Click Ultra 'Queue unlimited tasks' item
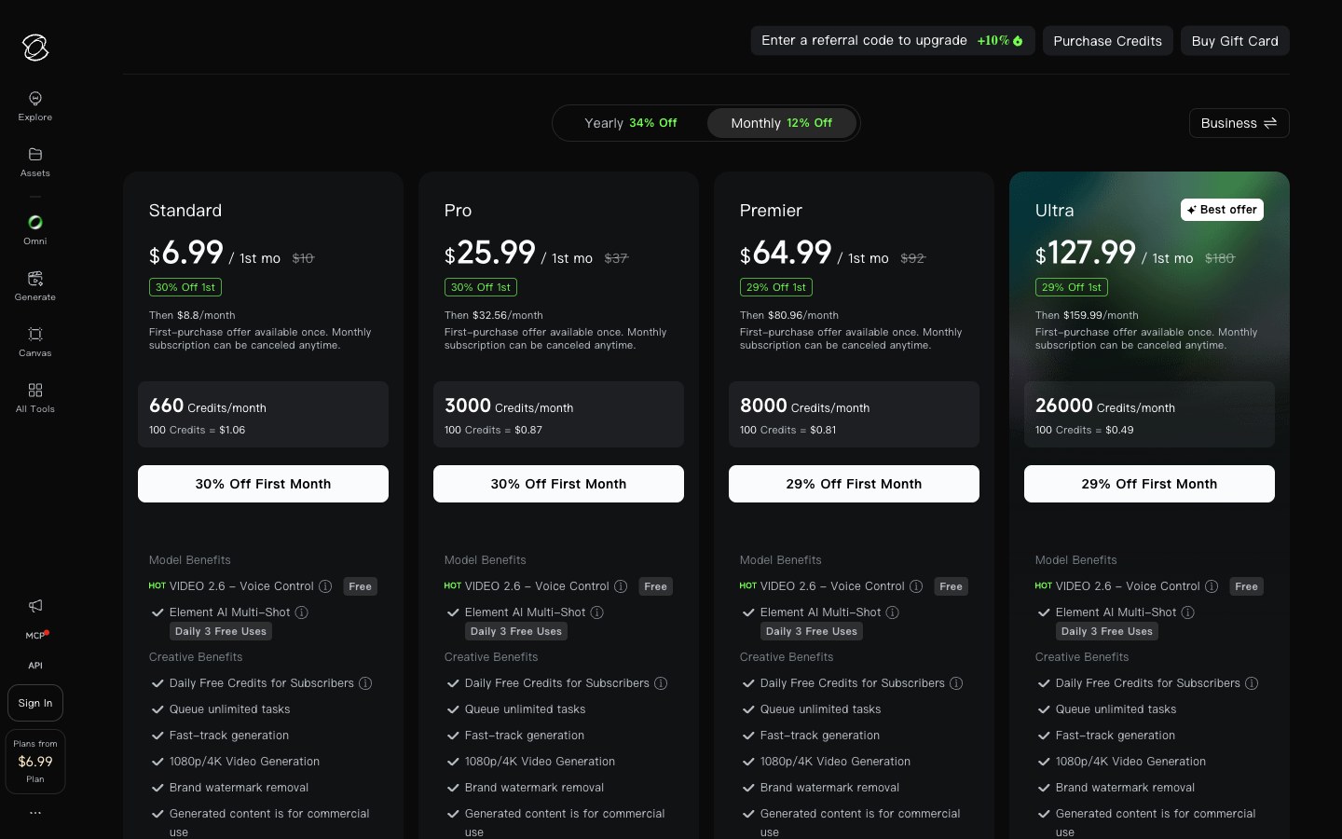 click(1116, 709)
